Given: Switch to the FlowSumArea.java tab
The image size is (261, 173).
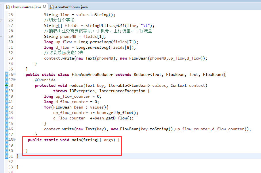Looking at the screenshot, I should coord(26,7).
